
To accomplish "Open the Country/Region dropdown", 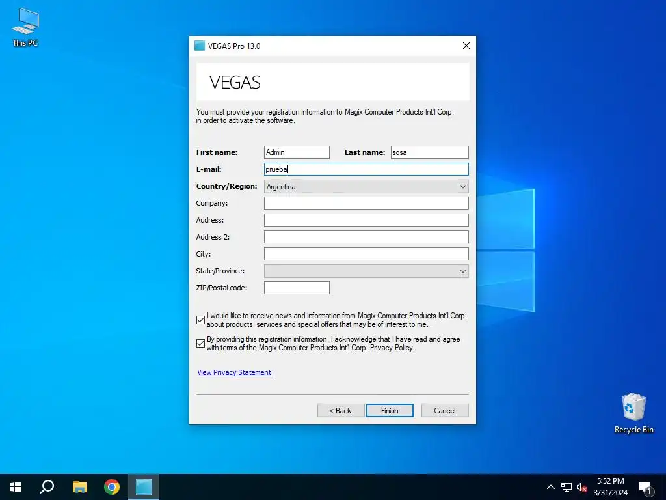I will click(366, 186).
